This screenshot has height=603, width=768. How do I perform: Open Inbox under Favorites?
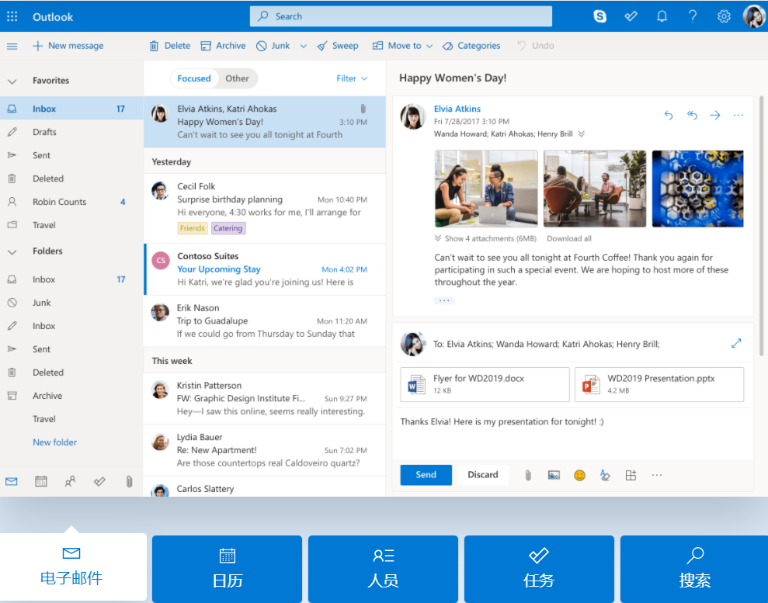tap(71, 109)
